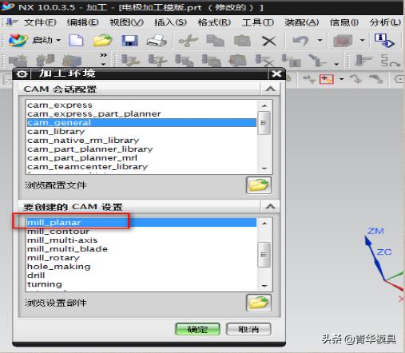The width and height of the screenshot is (405, 353).
Task: Open the 插入(S) menu
Action: [170, 22]
